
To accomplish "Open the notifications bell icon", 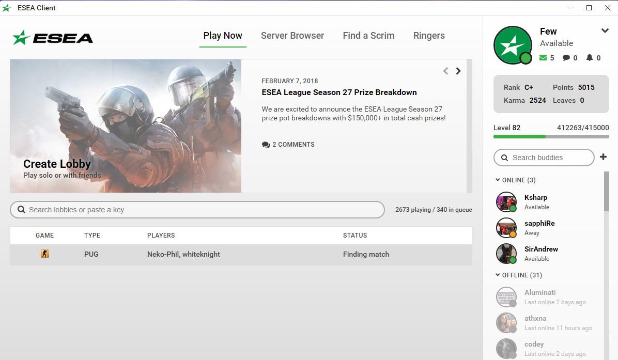I will (589, 58).
